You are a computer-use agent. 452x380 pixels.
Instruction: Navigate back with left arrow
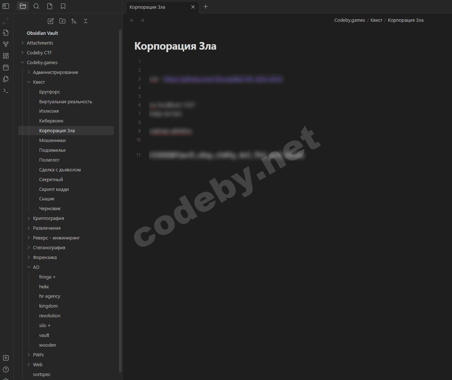click(132, 20)
